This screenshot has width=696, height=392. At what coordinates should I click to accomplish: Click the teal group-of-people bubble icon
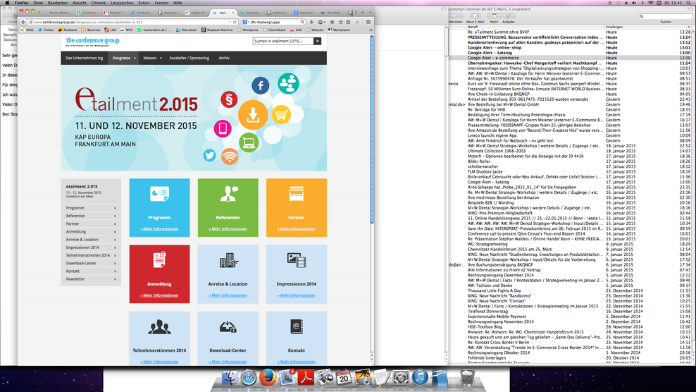point(289,83)
